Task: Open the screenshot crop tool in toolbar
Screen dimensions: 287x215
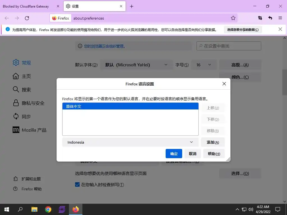Action: click(x=260, y=18)
